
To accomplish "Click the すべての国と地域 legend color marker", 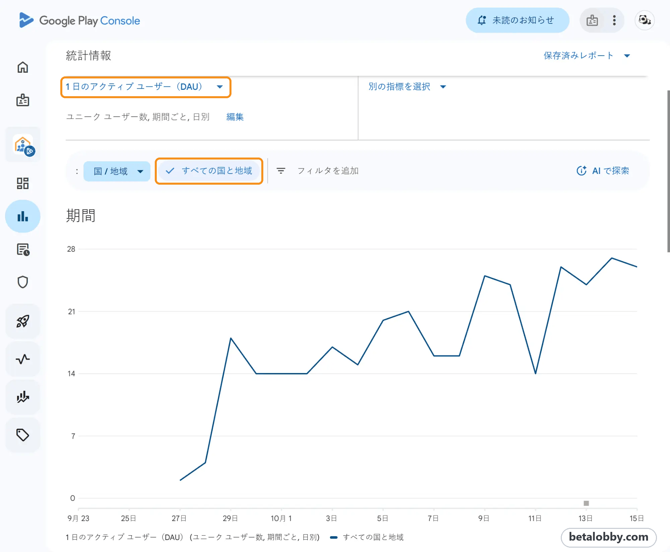I will pos(334,537).
